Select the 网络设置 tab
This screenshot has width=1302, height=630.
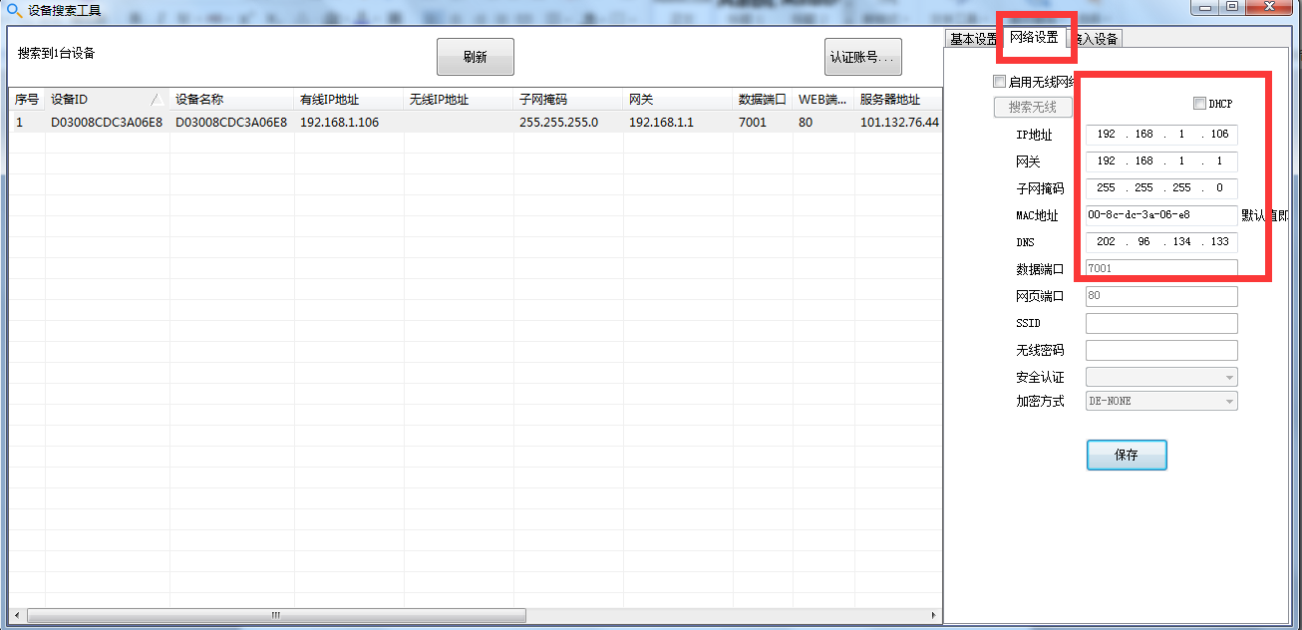[1033, 37]
